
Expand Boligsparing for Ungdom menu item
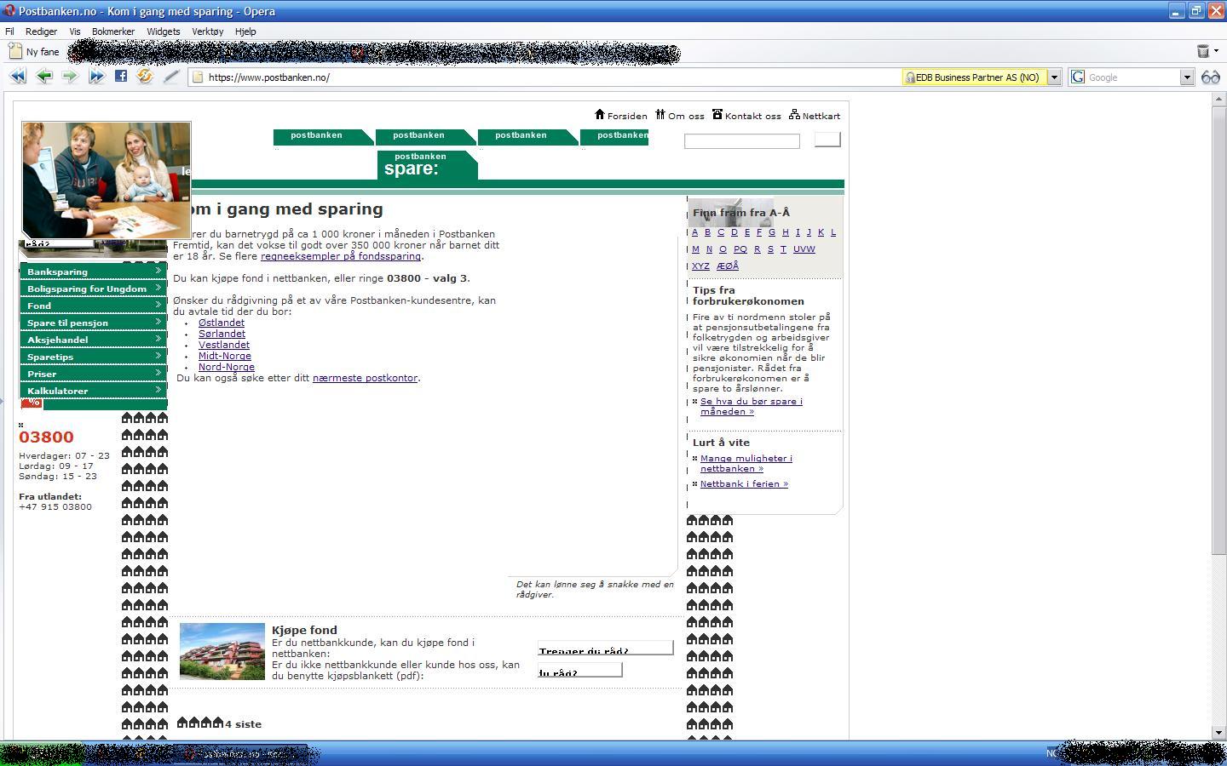pyautogui.click(x=94, y=289)
